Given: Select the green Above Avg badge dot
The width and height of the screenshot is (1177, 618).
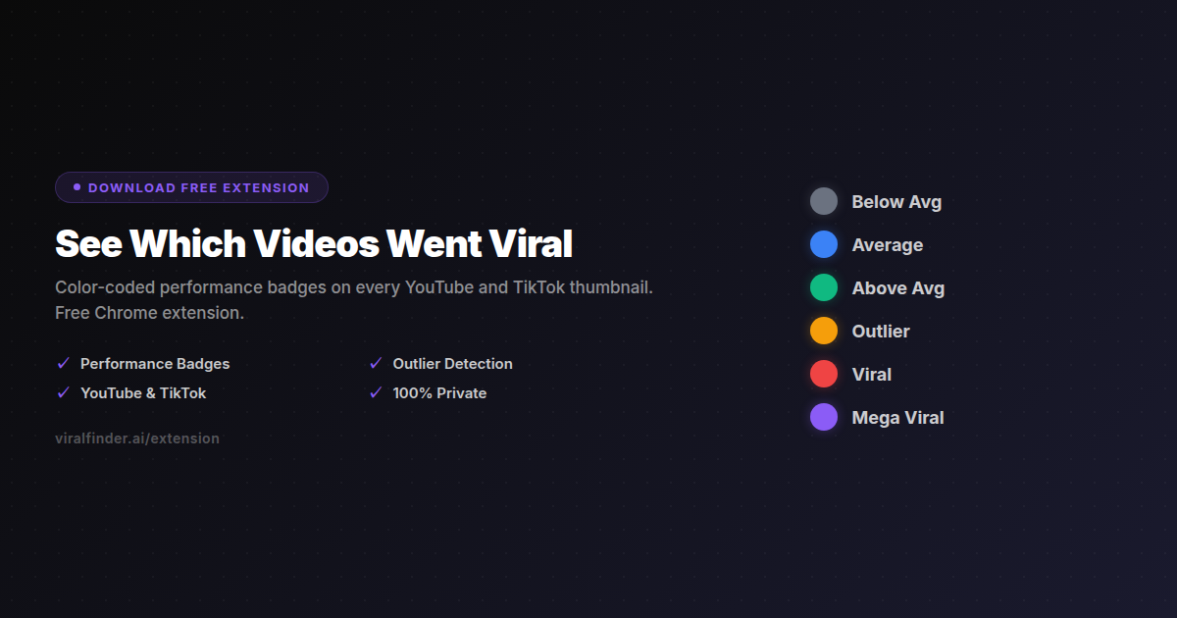Looking at the screenshot, I should tap(824, 287).
